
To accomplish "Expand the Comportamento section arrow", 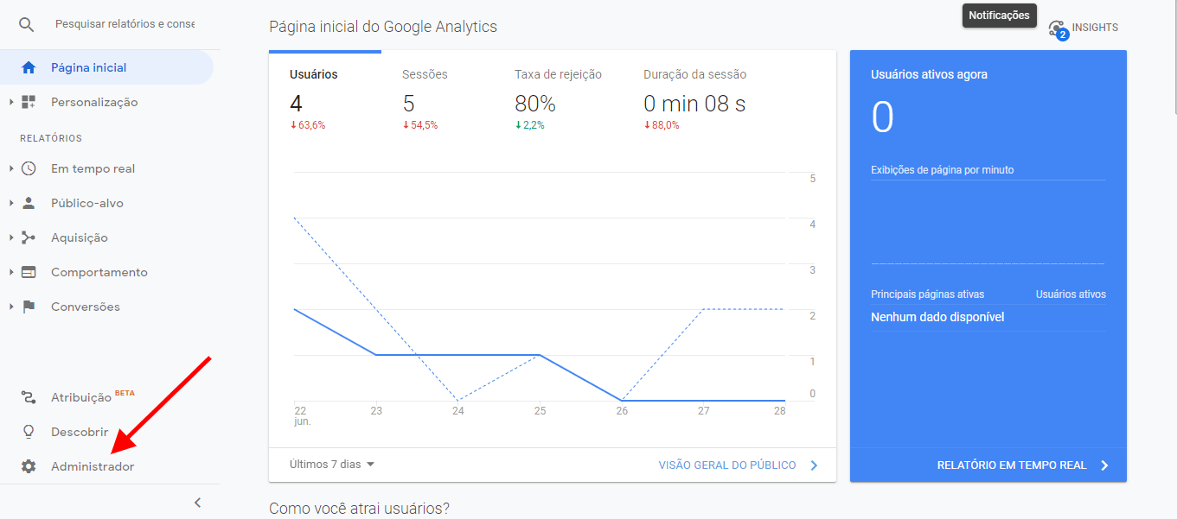I will point(11,272).
